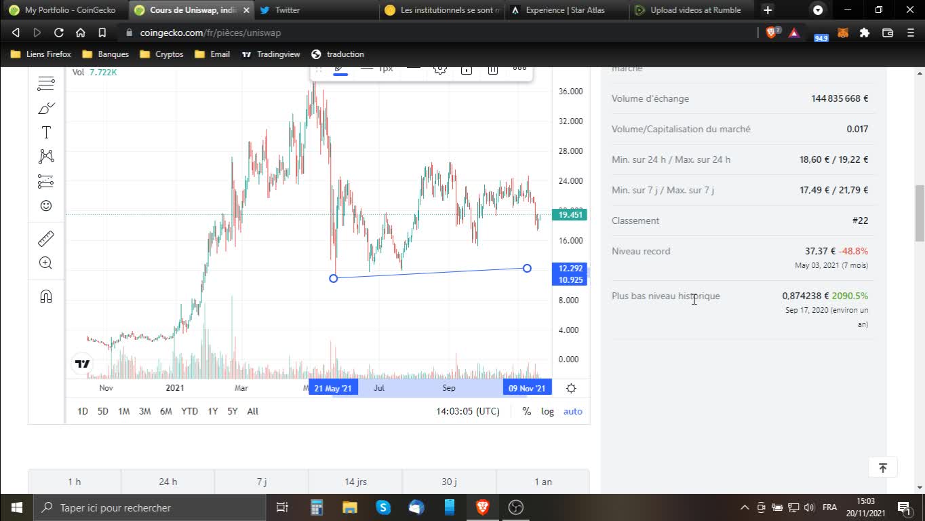The image size is (925, 521).
Task: Select the Brush drawing tool
Action: [x=46, y=108]
